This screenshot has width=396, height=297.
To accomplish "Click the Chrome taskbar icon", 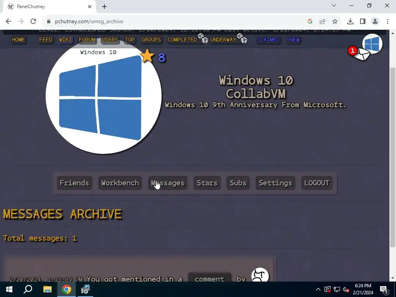I will point(67,289).
